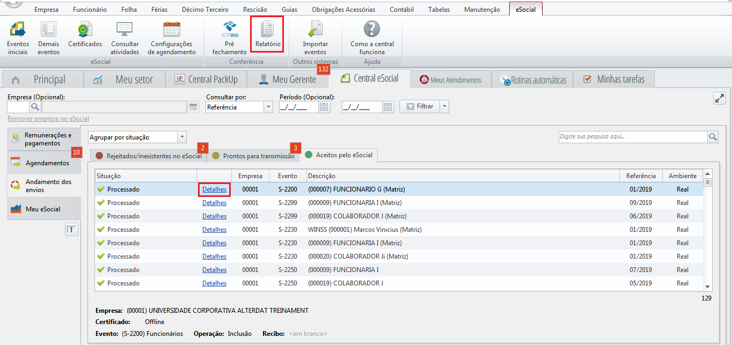Switch to the Contábil ribbon tab
Image resolution: width=732 pixels, height=345 pixels.
(402, 9)
